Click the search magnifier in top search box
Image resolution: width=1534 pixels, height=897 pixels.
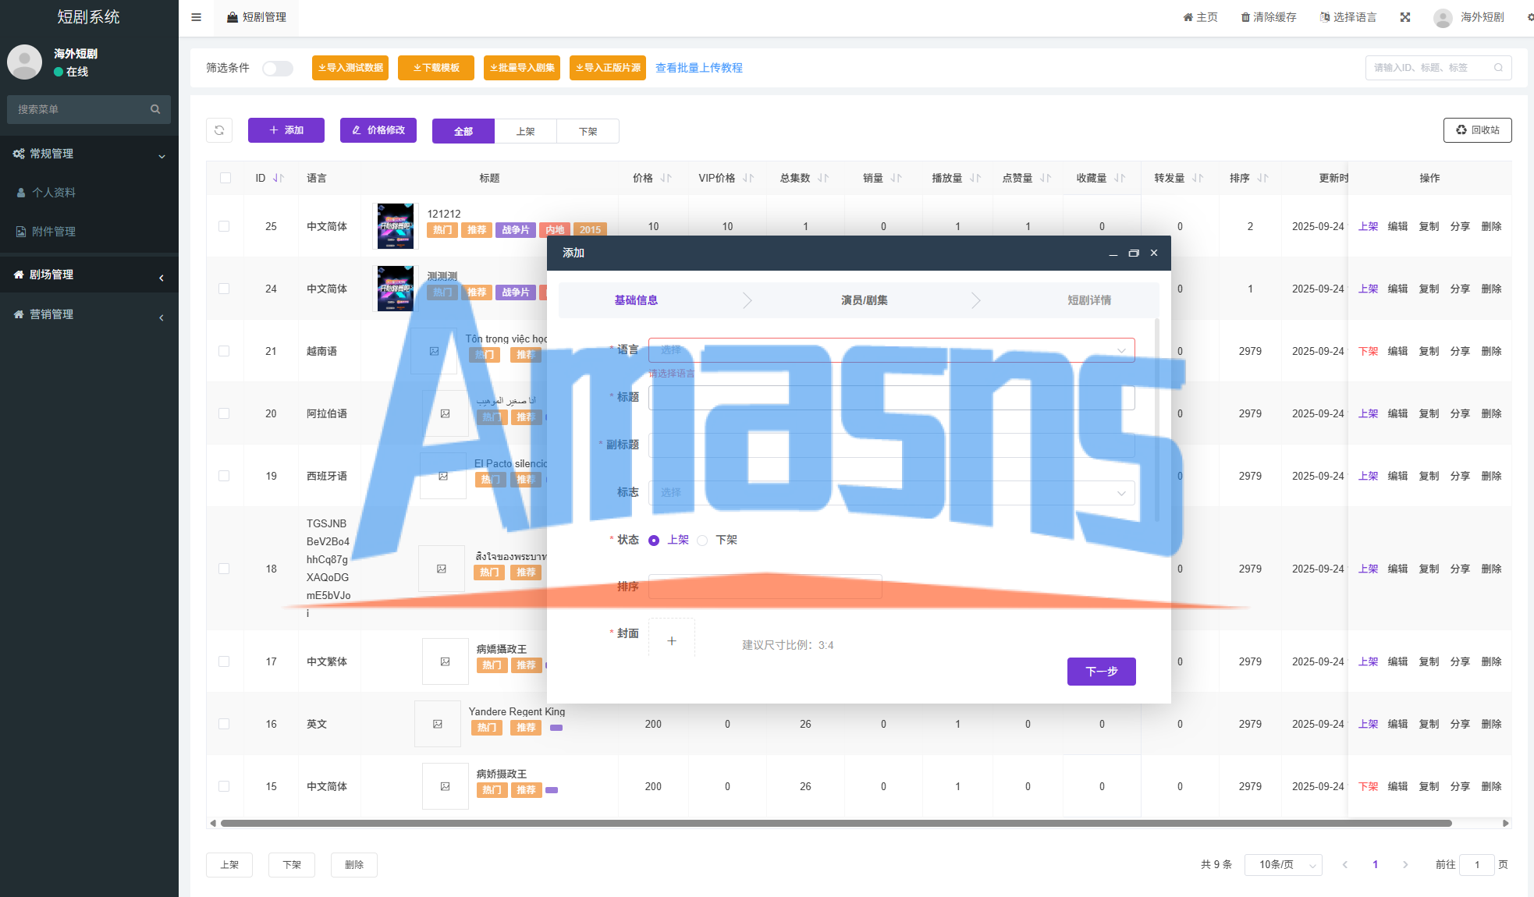click(x=1498, y=68)
